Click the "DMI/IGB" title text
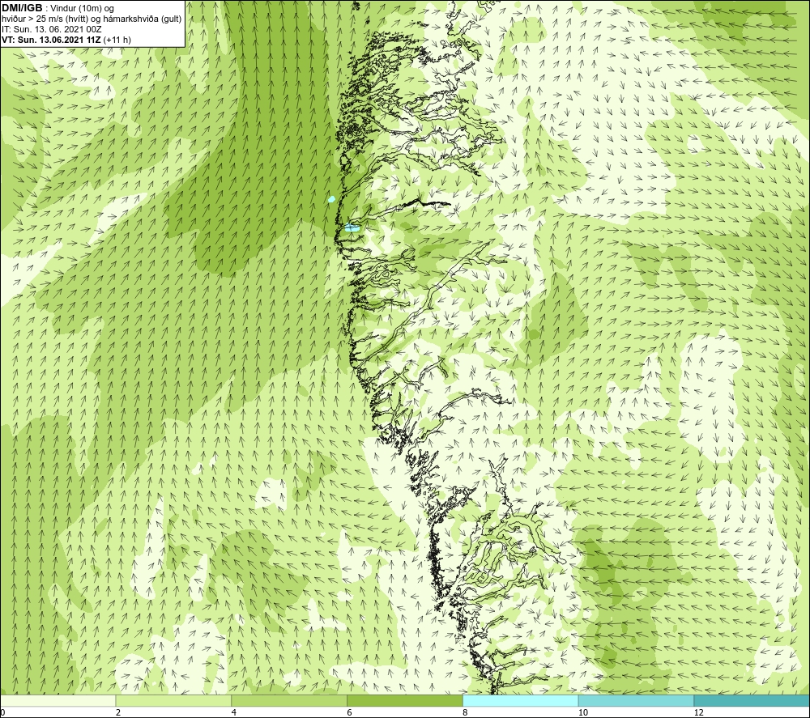 click(x=22, y=8)
